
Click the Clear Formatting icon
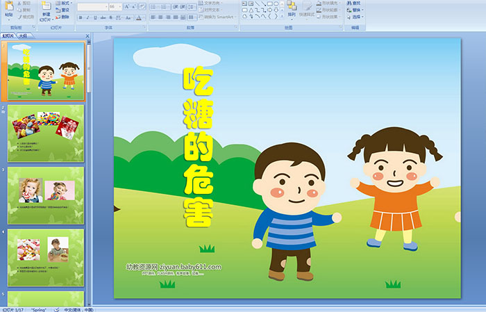(x=142, y=7)
